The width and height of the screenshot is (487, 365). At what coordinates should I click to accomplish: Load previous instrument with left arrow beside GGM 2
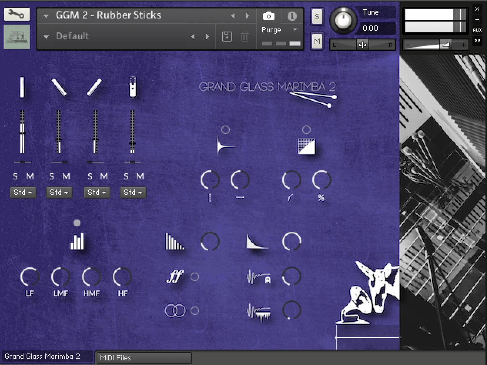233,16
